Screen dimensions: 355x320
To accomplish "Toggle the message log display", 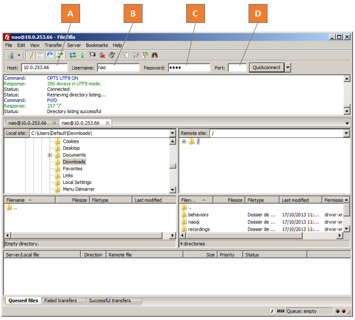I will tap(31, 55).
